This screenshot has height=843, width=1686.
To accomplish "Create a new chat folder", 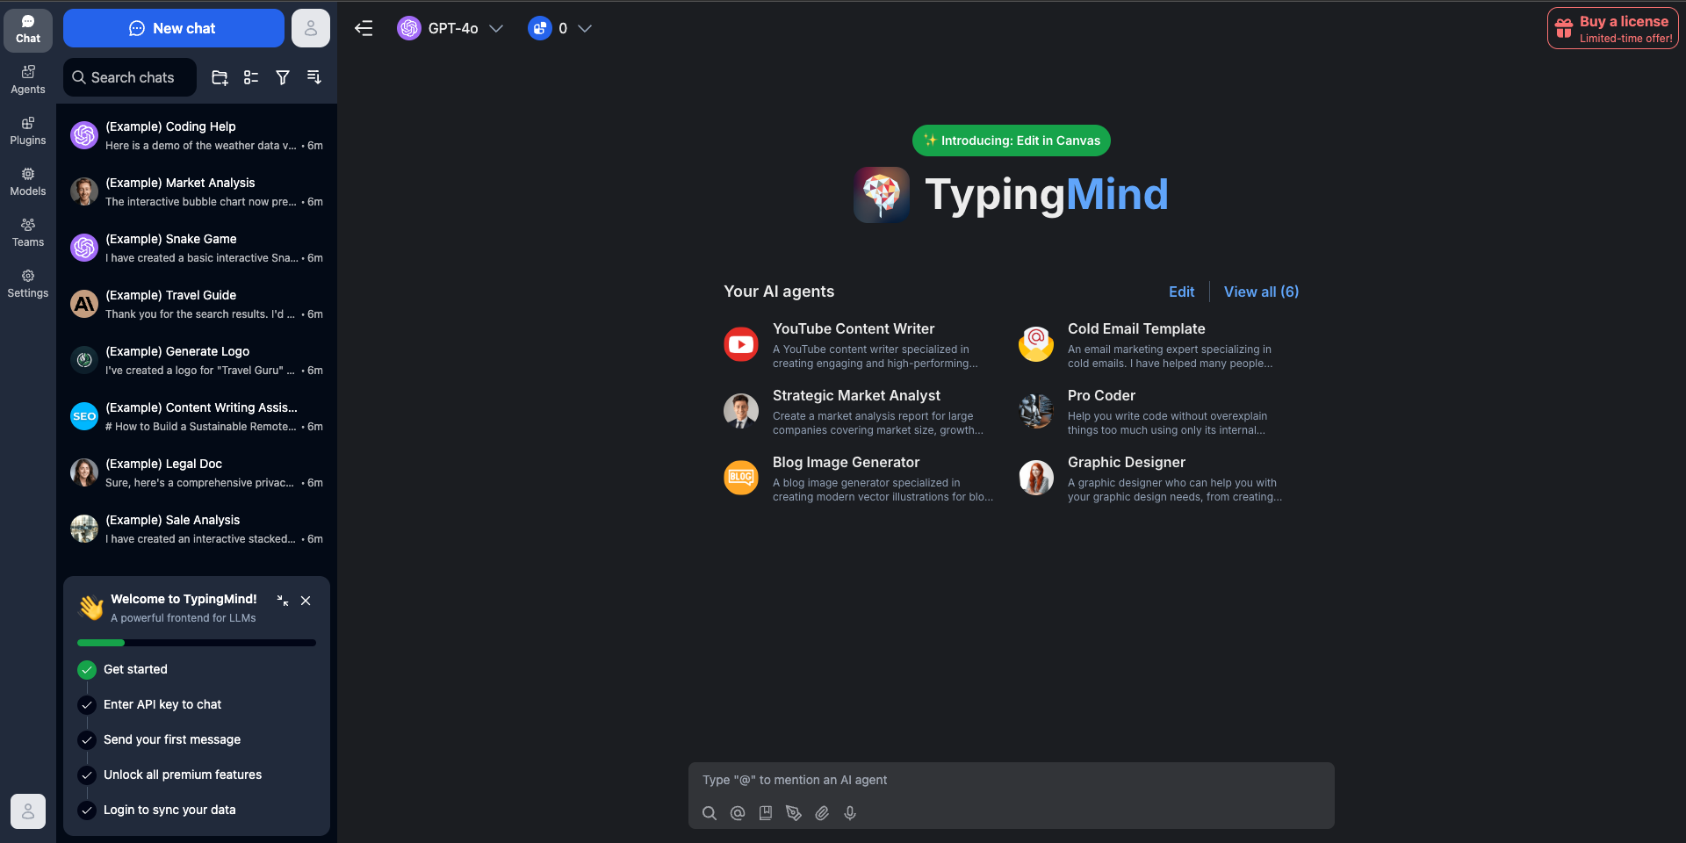I will pos(220,77).
